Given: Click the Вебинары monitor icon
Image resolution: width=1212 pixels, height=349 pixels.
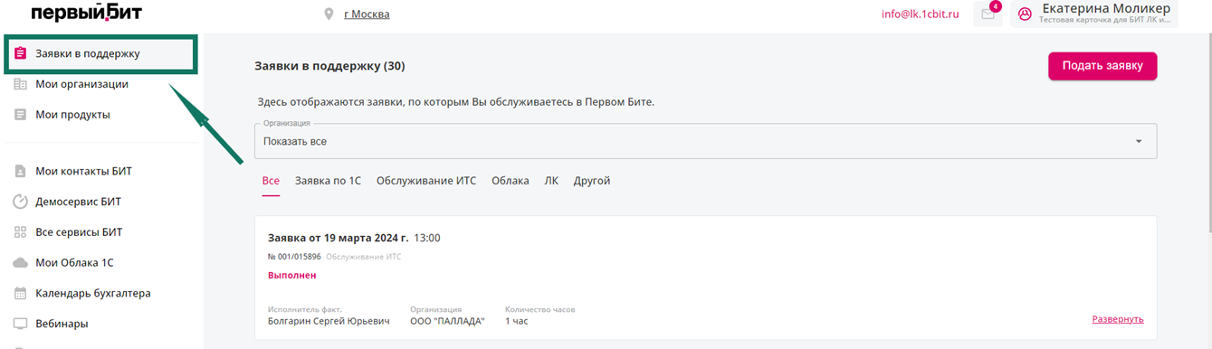Looking at the screenshot, I should [x=21, y=324].
